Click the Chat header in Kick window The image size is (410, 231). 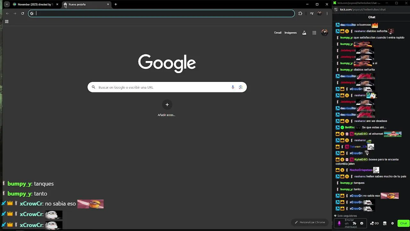point(372,17)
